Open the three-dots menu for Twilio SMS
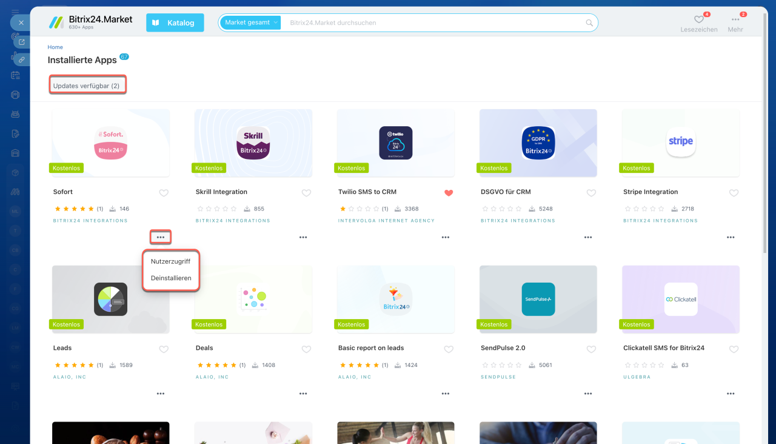 tap(446, 237)
